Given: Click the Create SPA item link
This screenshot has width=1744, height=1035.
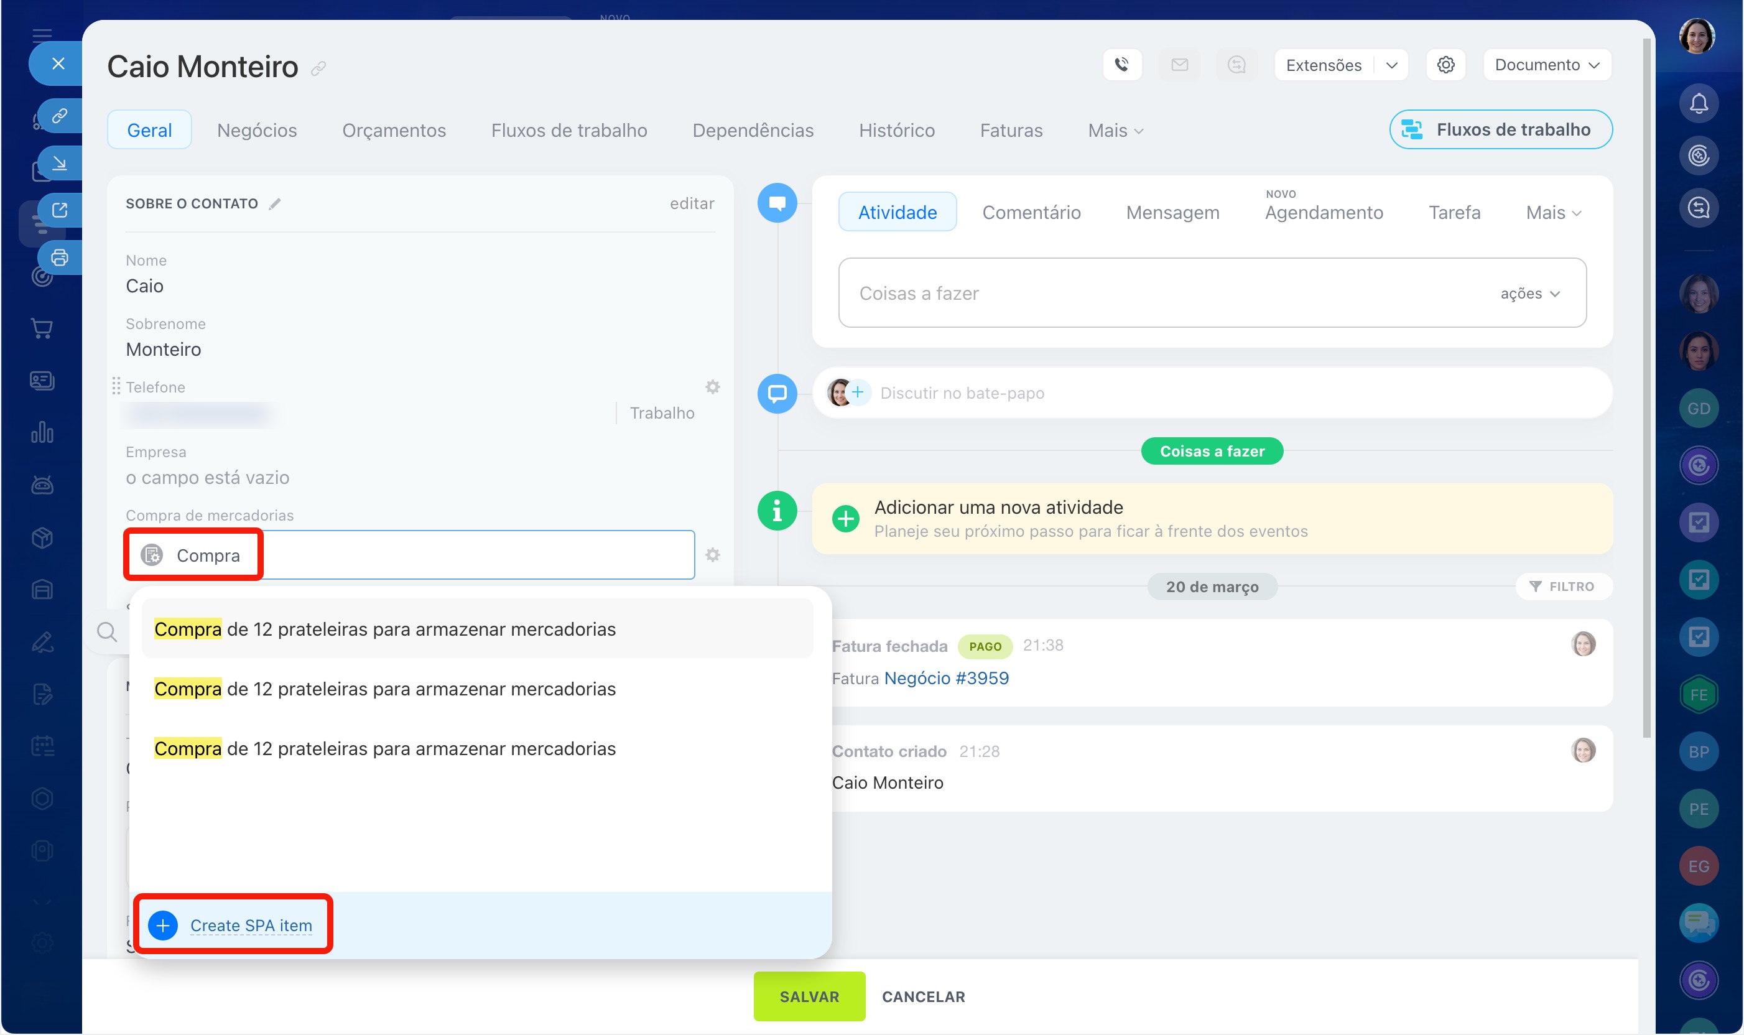Looking at the screenshot, I should pyautogui.click(x=251, y=926).
